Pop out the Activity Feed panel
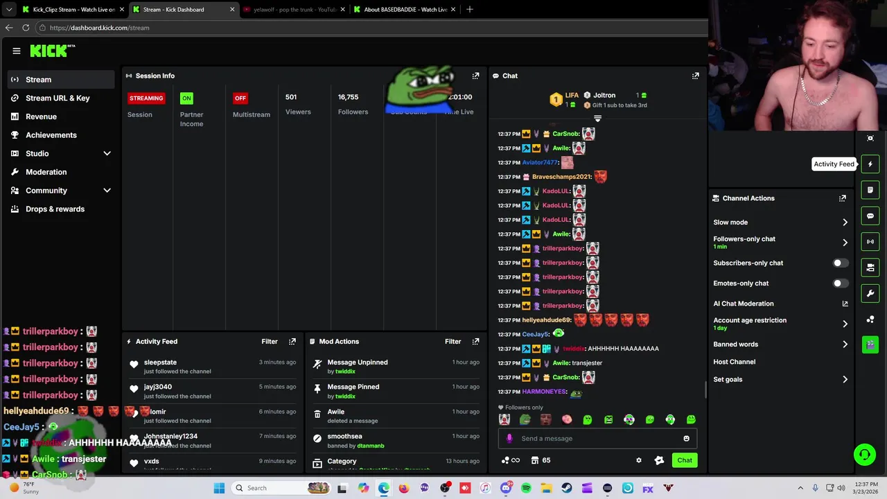Screen dimensions: 887x499 coord(292,341)
